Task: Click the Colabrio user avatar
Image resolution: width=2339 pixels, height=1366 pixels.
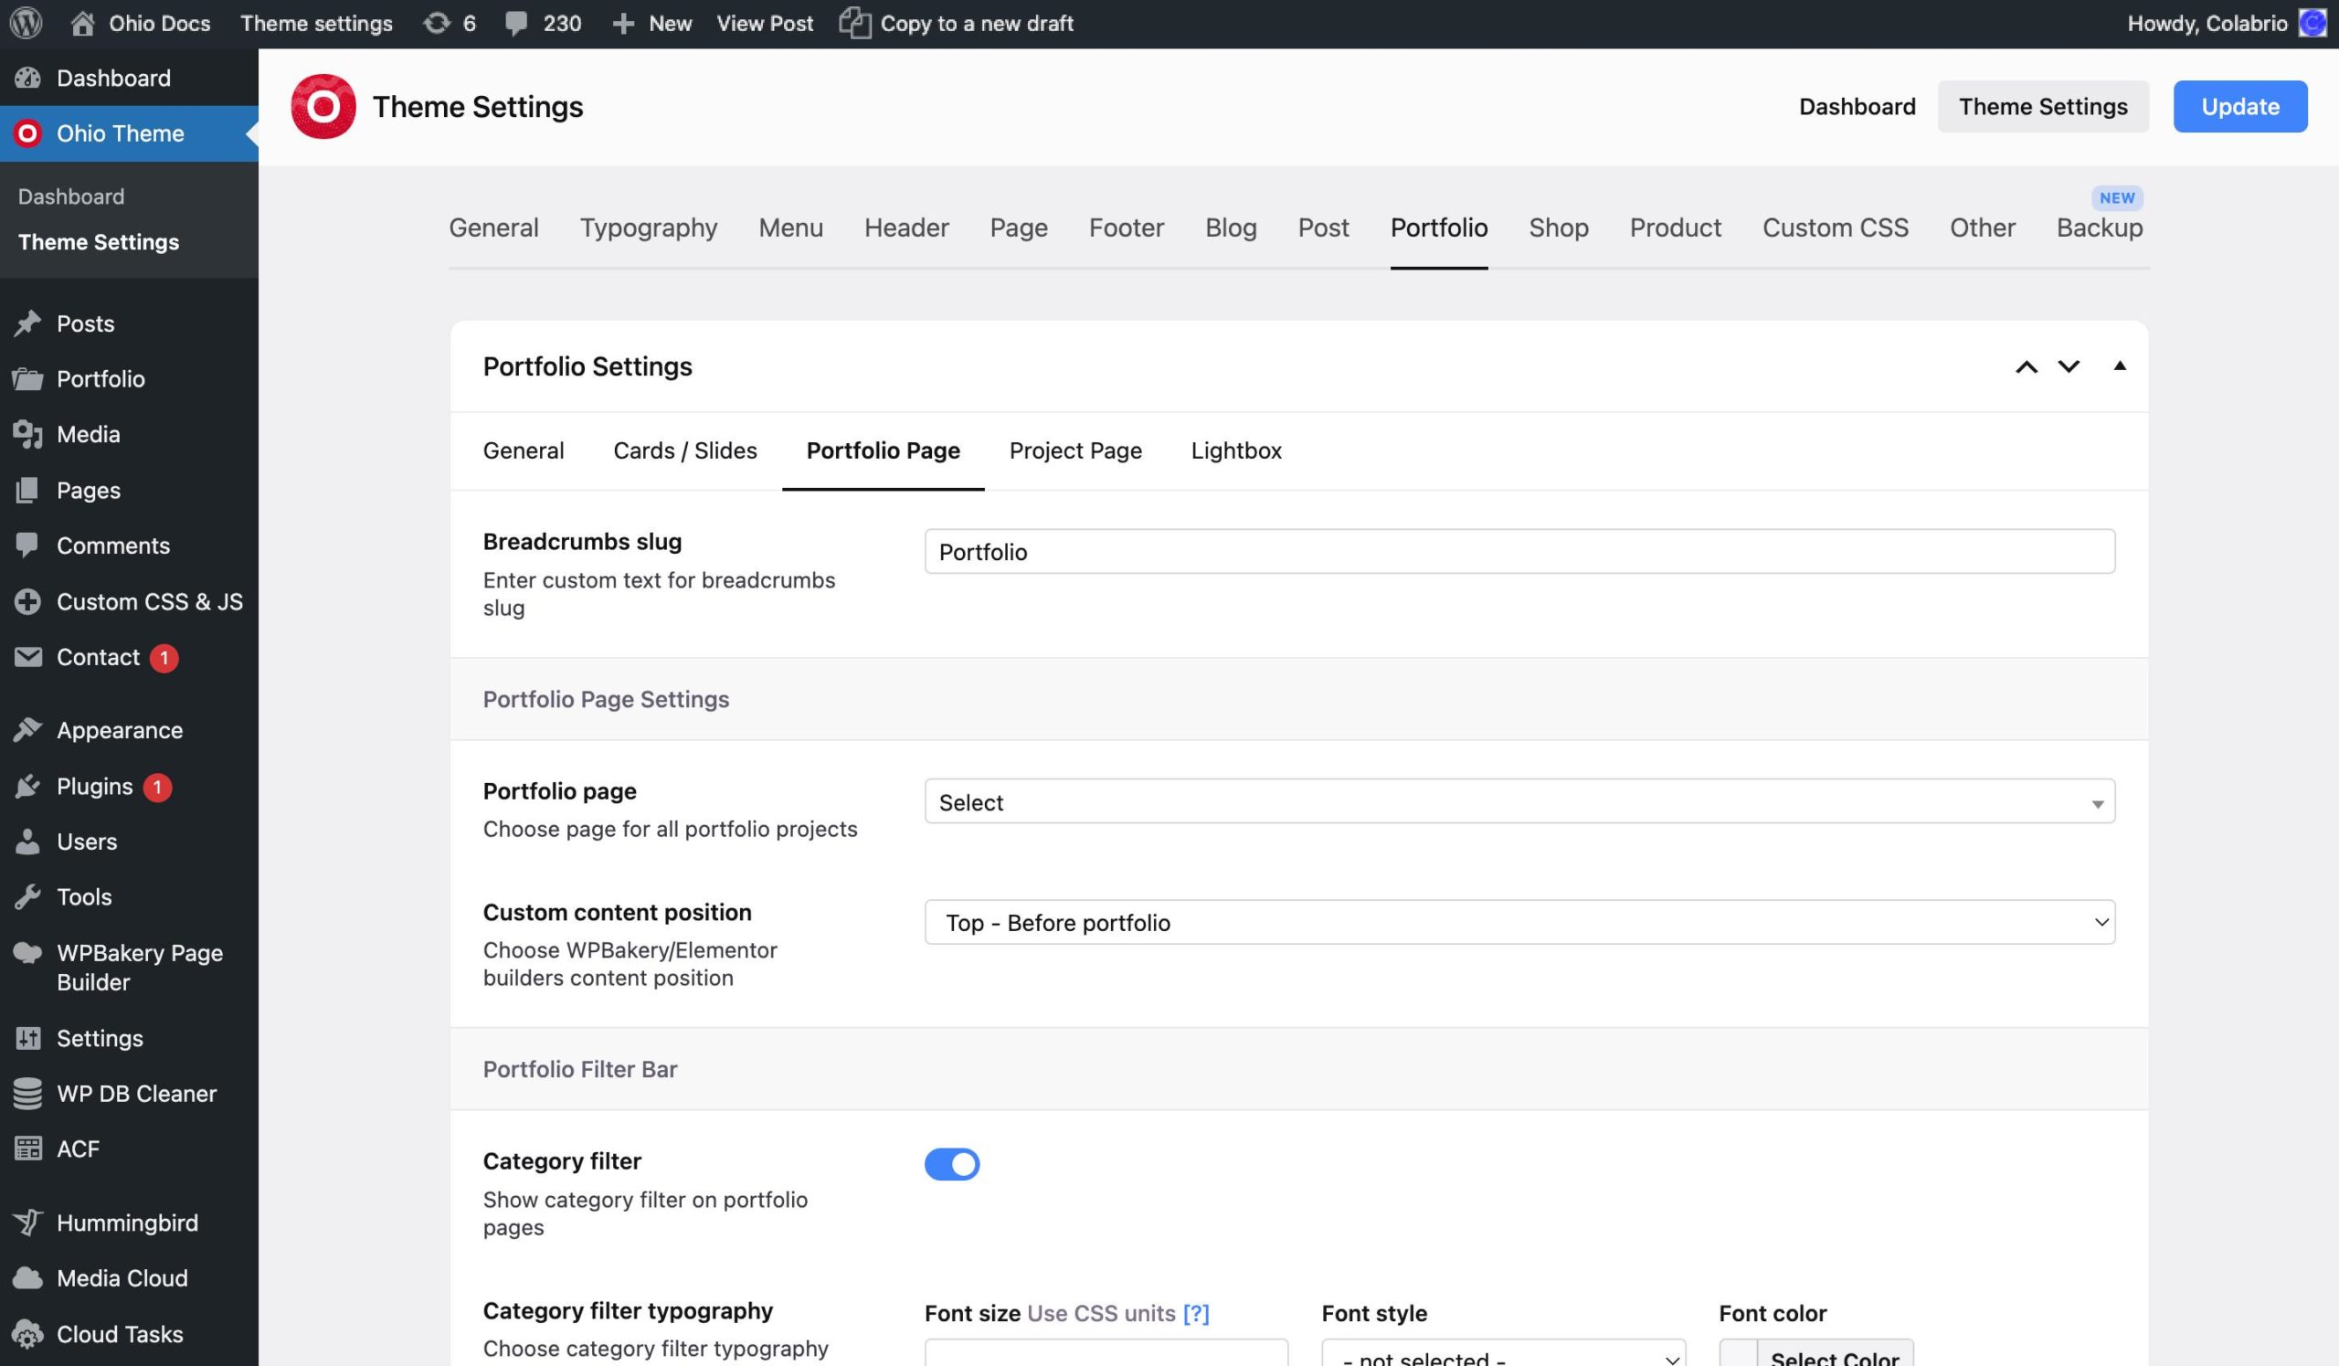Action: 2313,23
